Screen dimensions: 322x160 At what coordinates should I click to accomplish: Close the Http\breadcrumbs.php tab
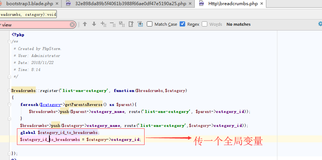pos(262,4)
